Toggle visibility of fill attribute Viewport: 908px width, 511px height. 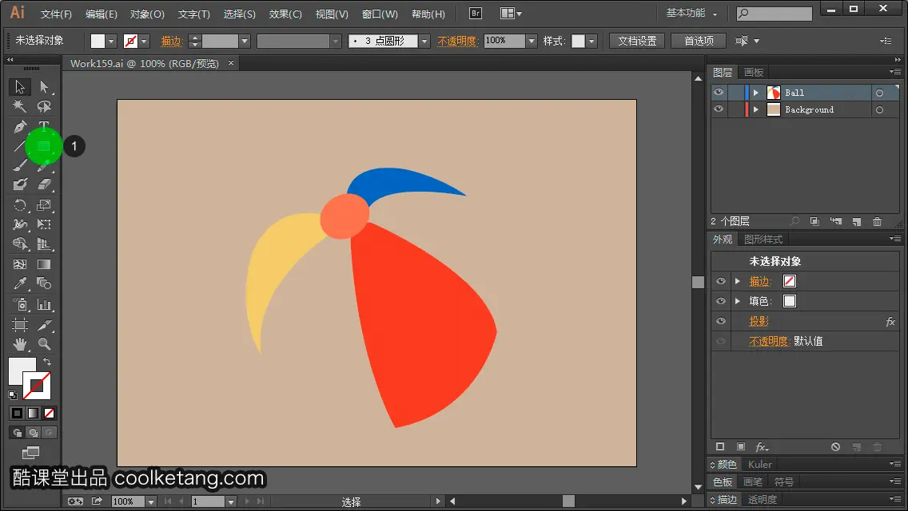coord(721,301)
